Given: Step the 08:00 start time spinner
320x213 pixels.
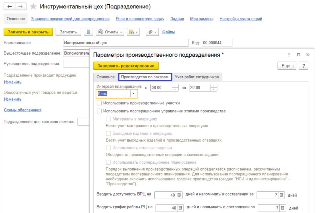Looking at the screenshot, I should [175, 88].
